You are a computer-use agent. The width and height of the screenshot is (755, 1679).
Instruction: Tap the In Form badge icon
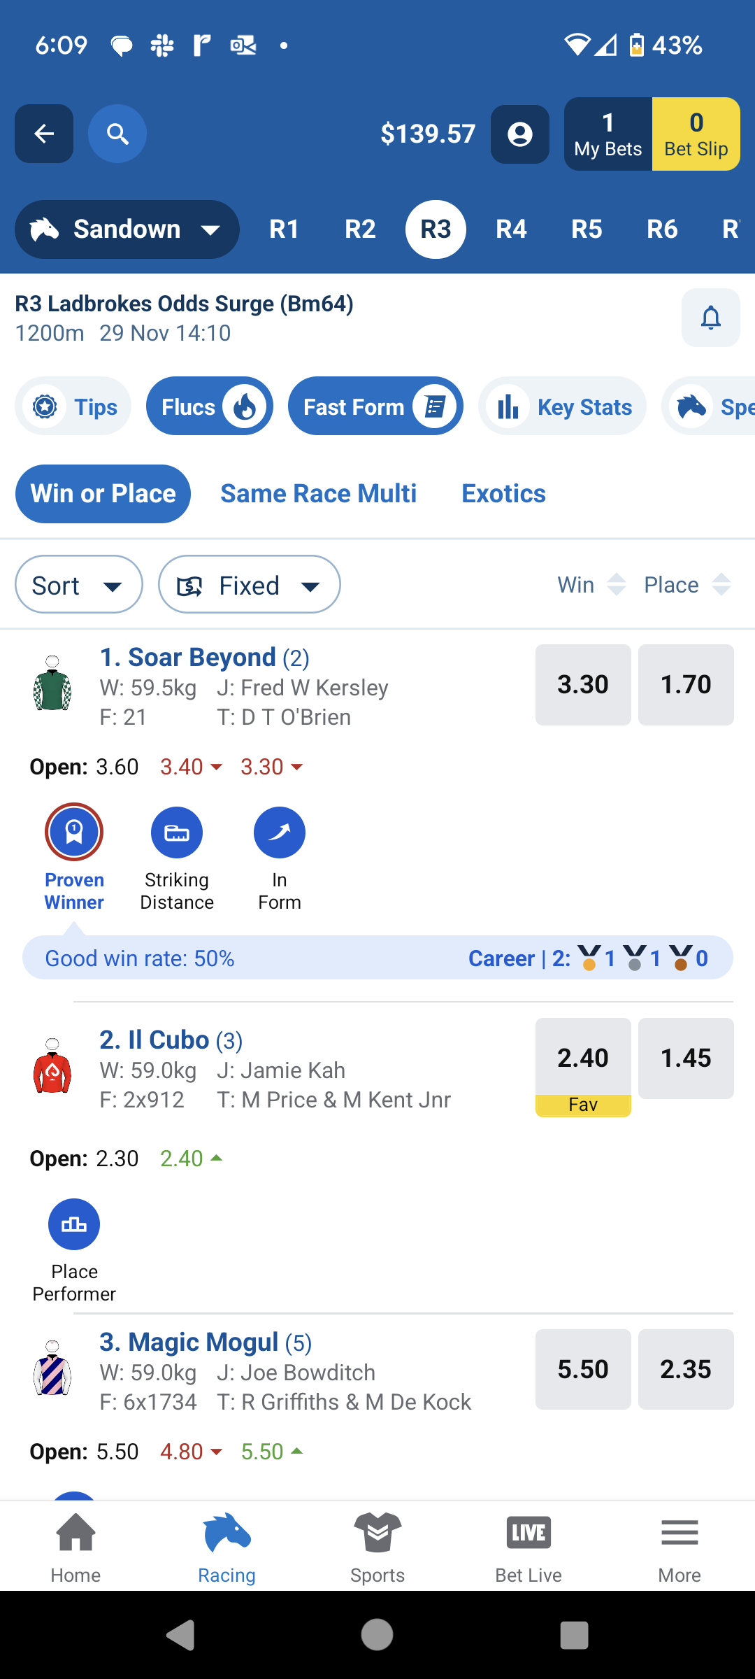(280, 833)
